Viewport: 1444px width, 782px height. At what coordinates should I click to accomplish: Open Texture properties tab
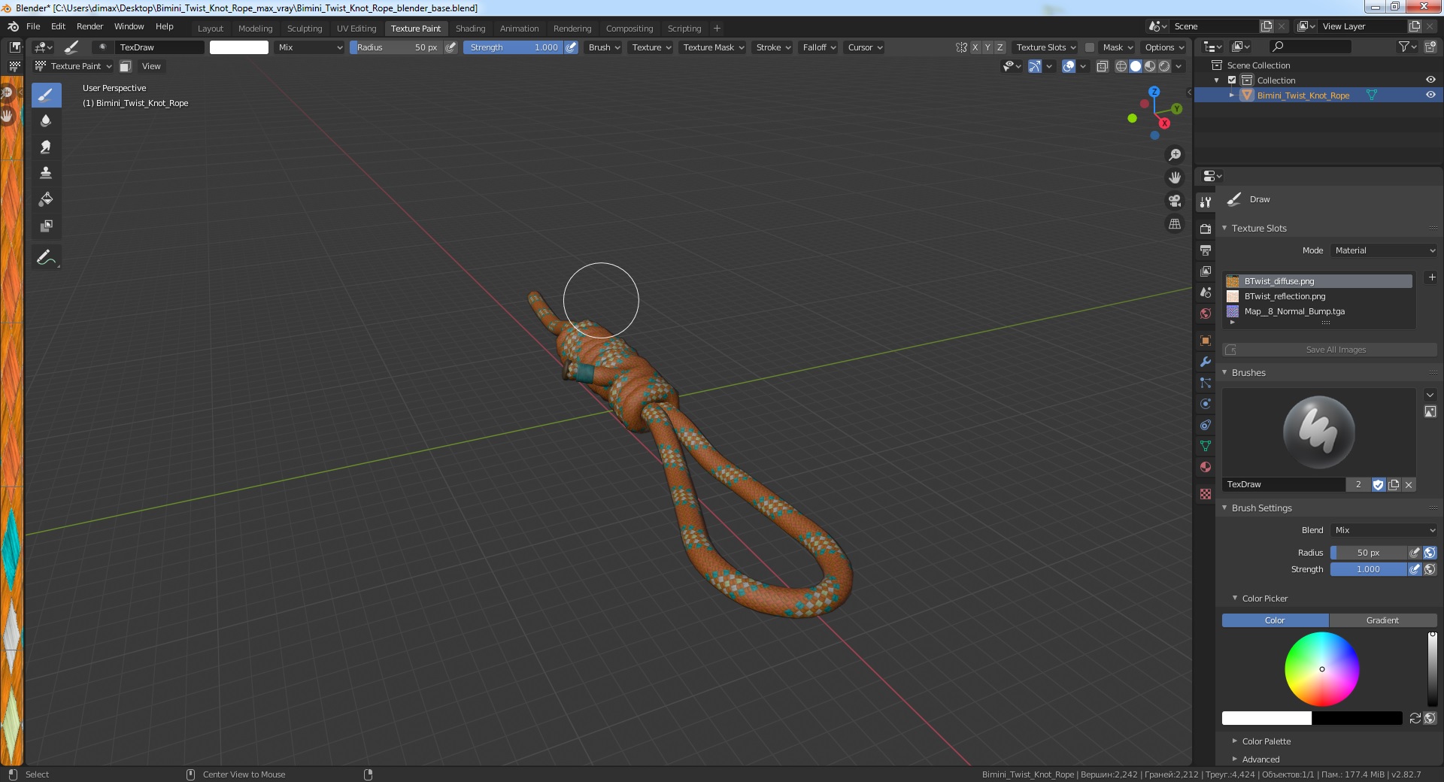tap(1206, 494)
